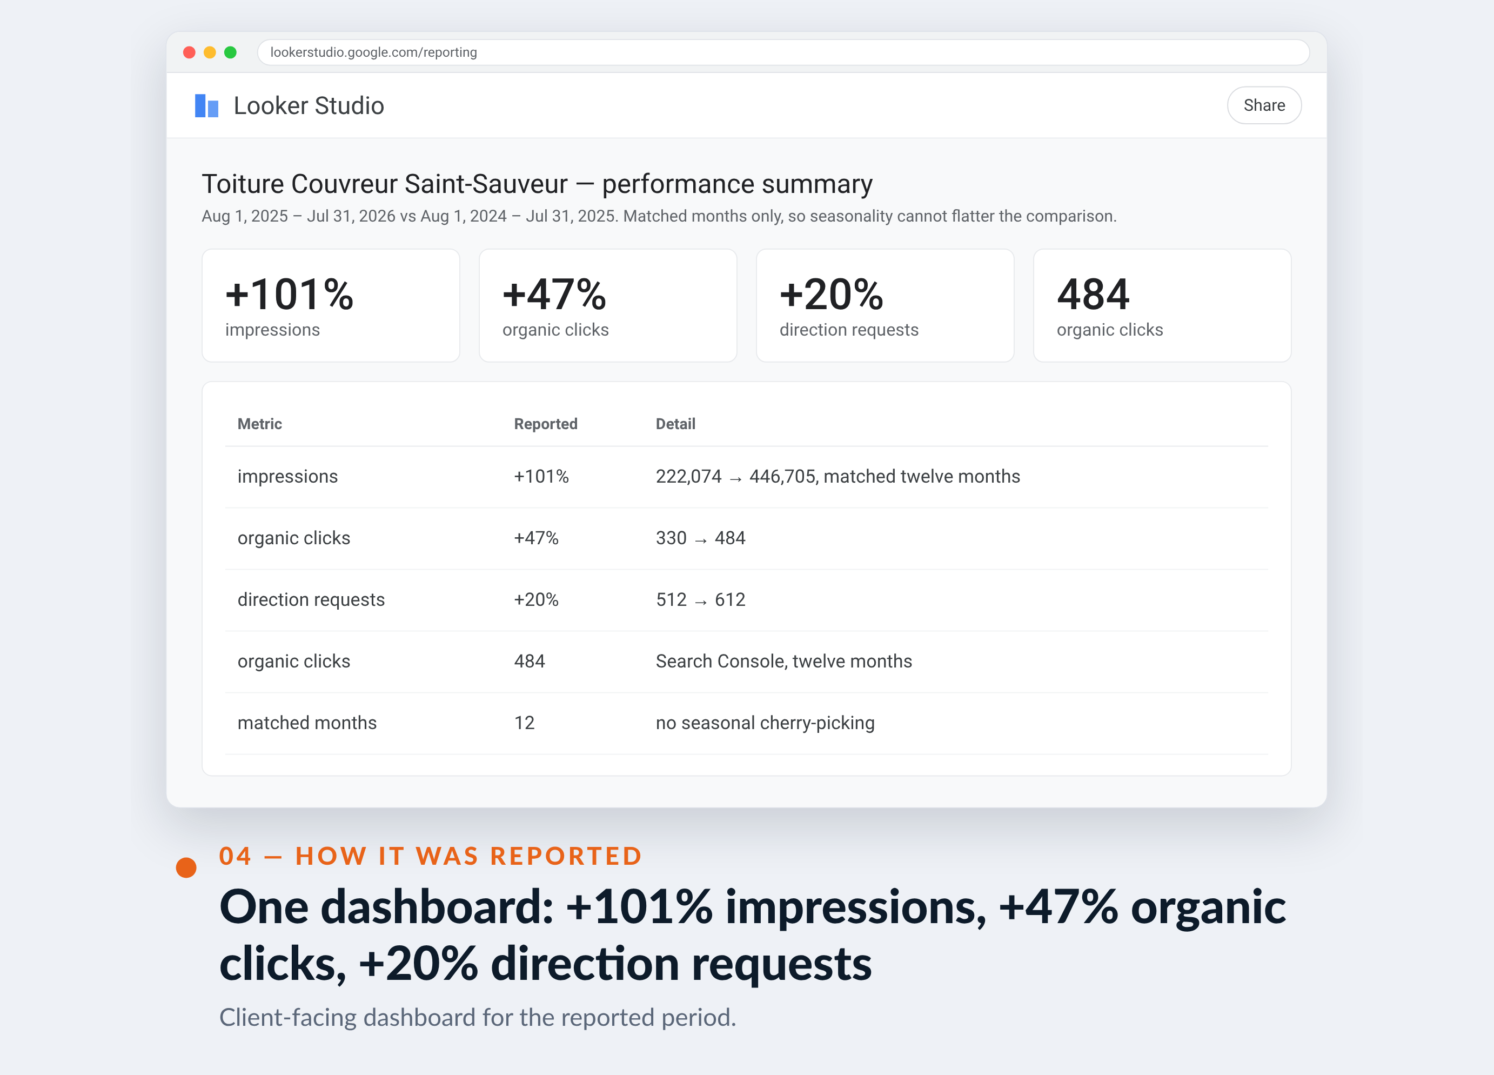The width and height of the screenshot is (1494, 1075).
Task: Click the yellow minimize window dot
Action: coord(210,52)
